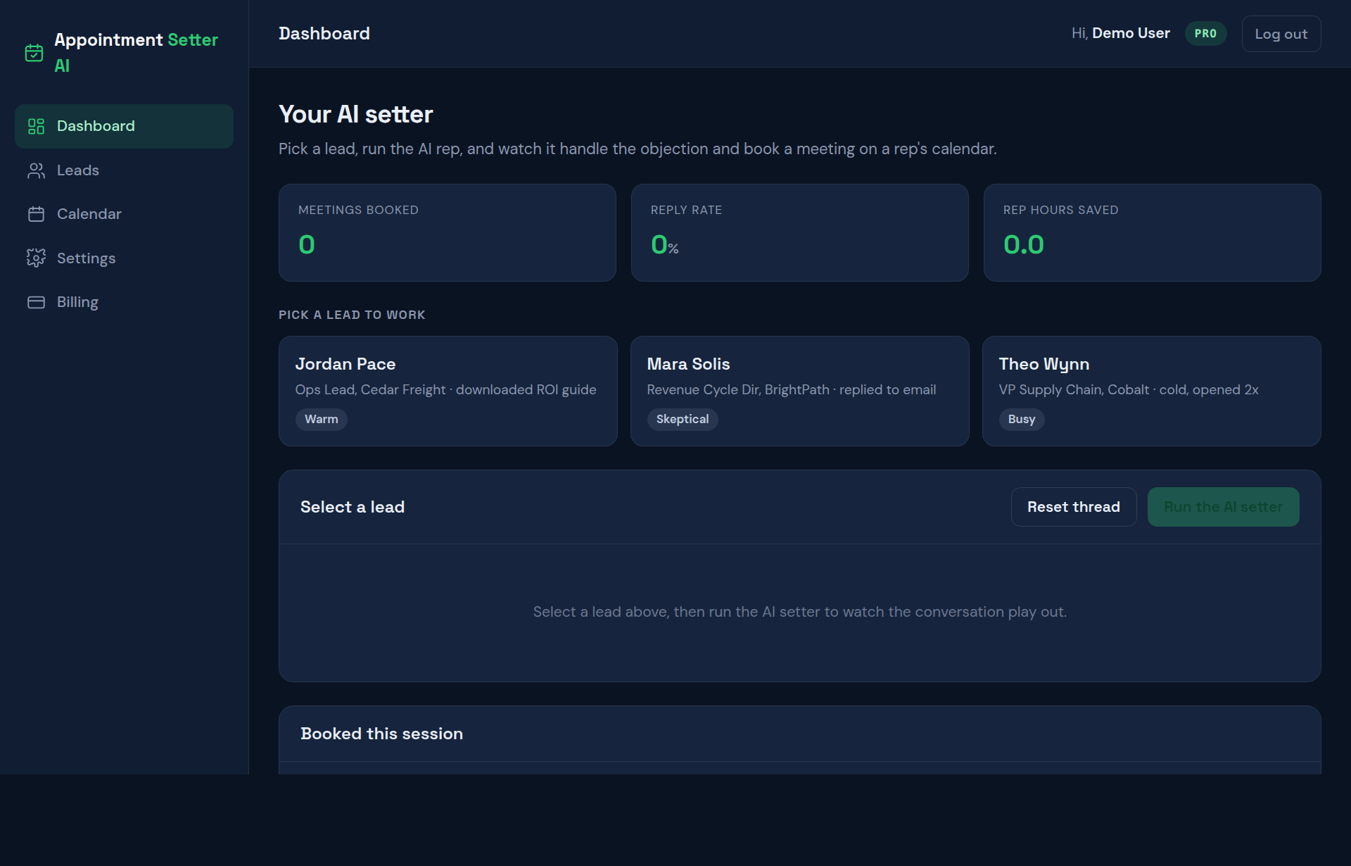Image resolution: width=1351 pixels, height=866 pixels.
Task: Click the Reply Rate 0% value
Action: tap(664, 245)
